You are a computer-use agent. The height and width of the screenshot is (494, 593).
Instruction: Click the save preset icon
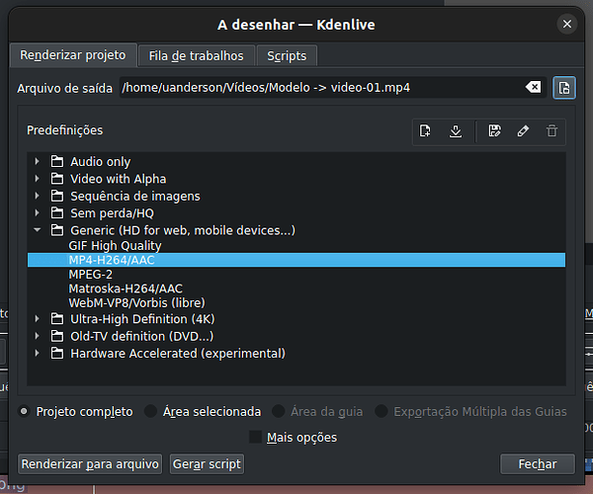click(x=495, y=131)
